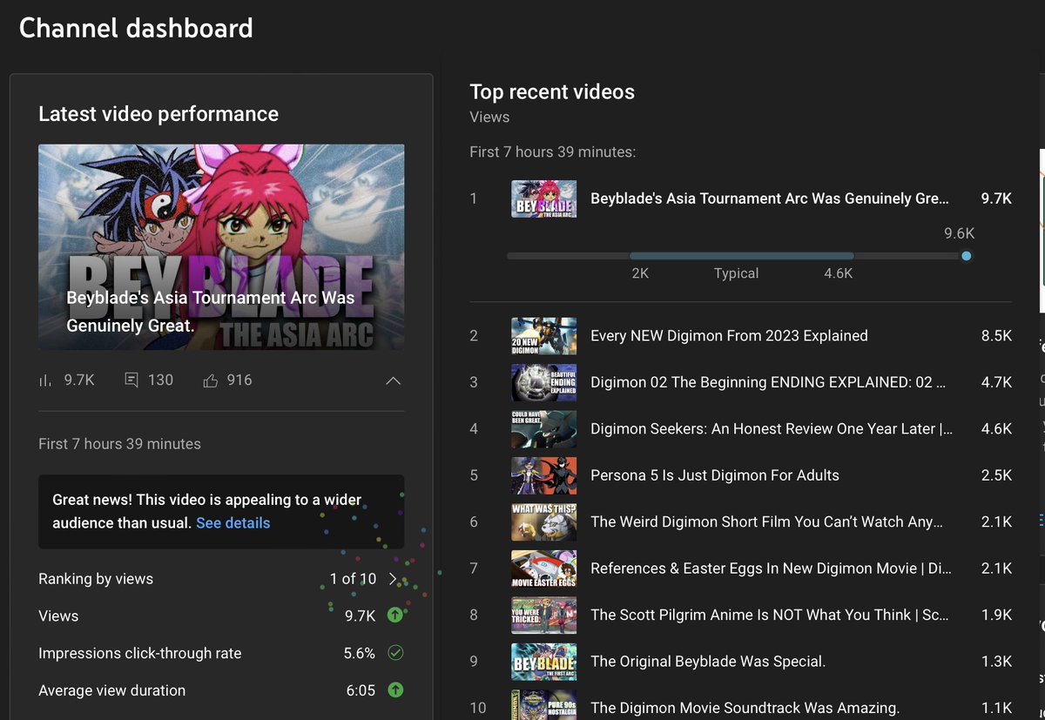Image resolution: width=1045 pixels, height=720 pixels.
Task: Select 'References & Easter Eggs In New Digimon Movie' title
Action: (771, 569)
